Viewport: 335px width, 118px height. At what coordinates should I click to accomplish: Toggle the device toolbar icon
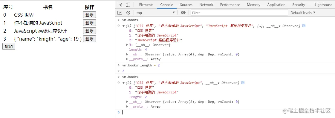(x=128, y=5)
